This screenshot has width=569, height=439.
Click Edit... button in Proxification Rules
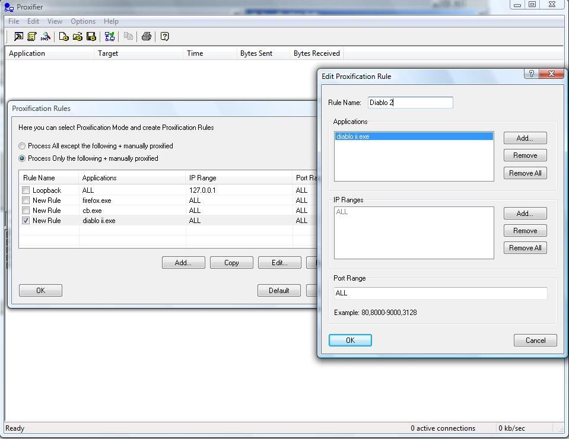279,263
